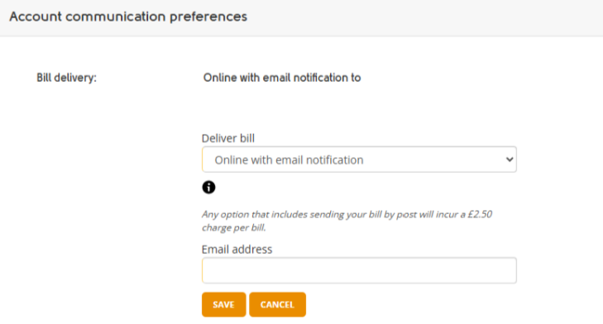Click the '£2.50' amount in the notice
603x324 pixels.
coord(480,214)
